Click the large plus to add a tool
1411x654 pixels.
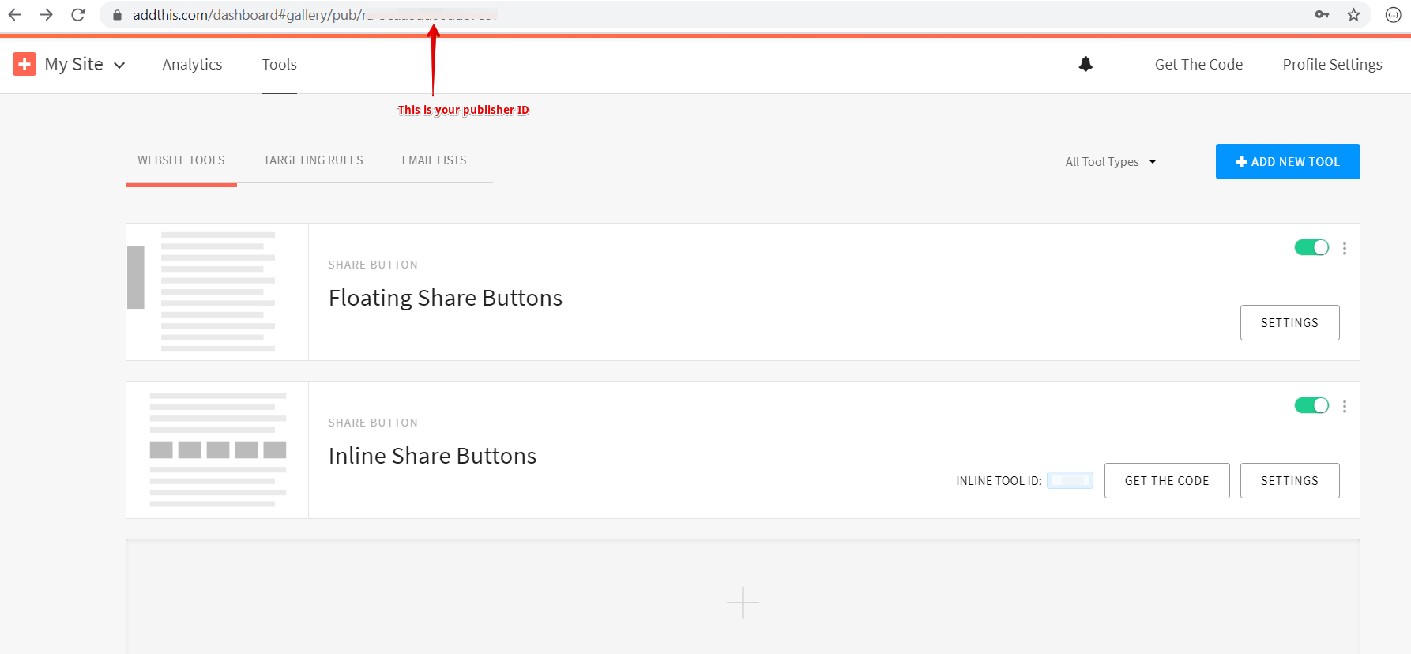coord(743,603)
